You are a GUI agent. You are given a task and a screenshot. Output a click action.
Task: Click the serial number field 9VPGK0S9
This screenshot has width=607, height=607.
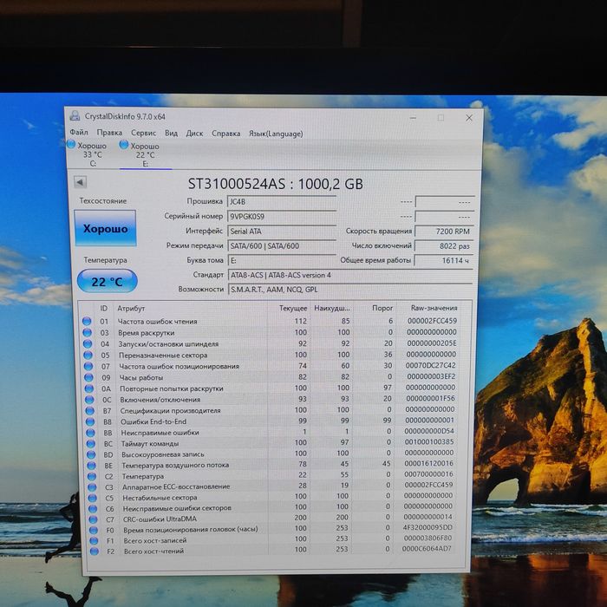(x=282, y=217)
